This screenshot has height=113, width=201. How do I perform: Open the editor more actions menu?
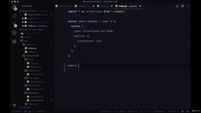point(188,6)
